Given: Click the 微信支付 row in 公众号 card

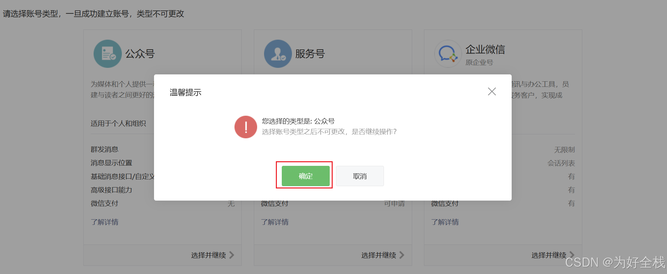Looking at the screenshot, I should coord(163,204).
